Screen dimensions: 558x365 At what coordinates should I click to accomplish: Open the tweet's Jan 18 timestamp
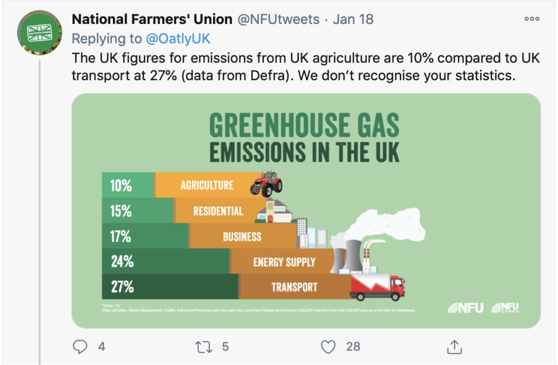pyautogui.click(x=353, y=19)
